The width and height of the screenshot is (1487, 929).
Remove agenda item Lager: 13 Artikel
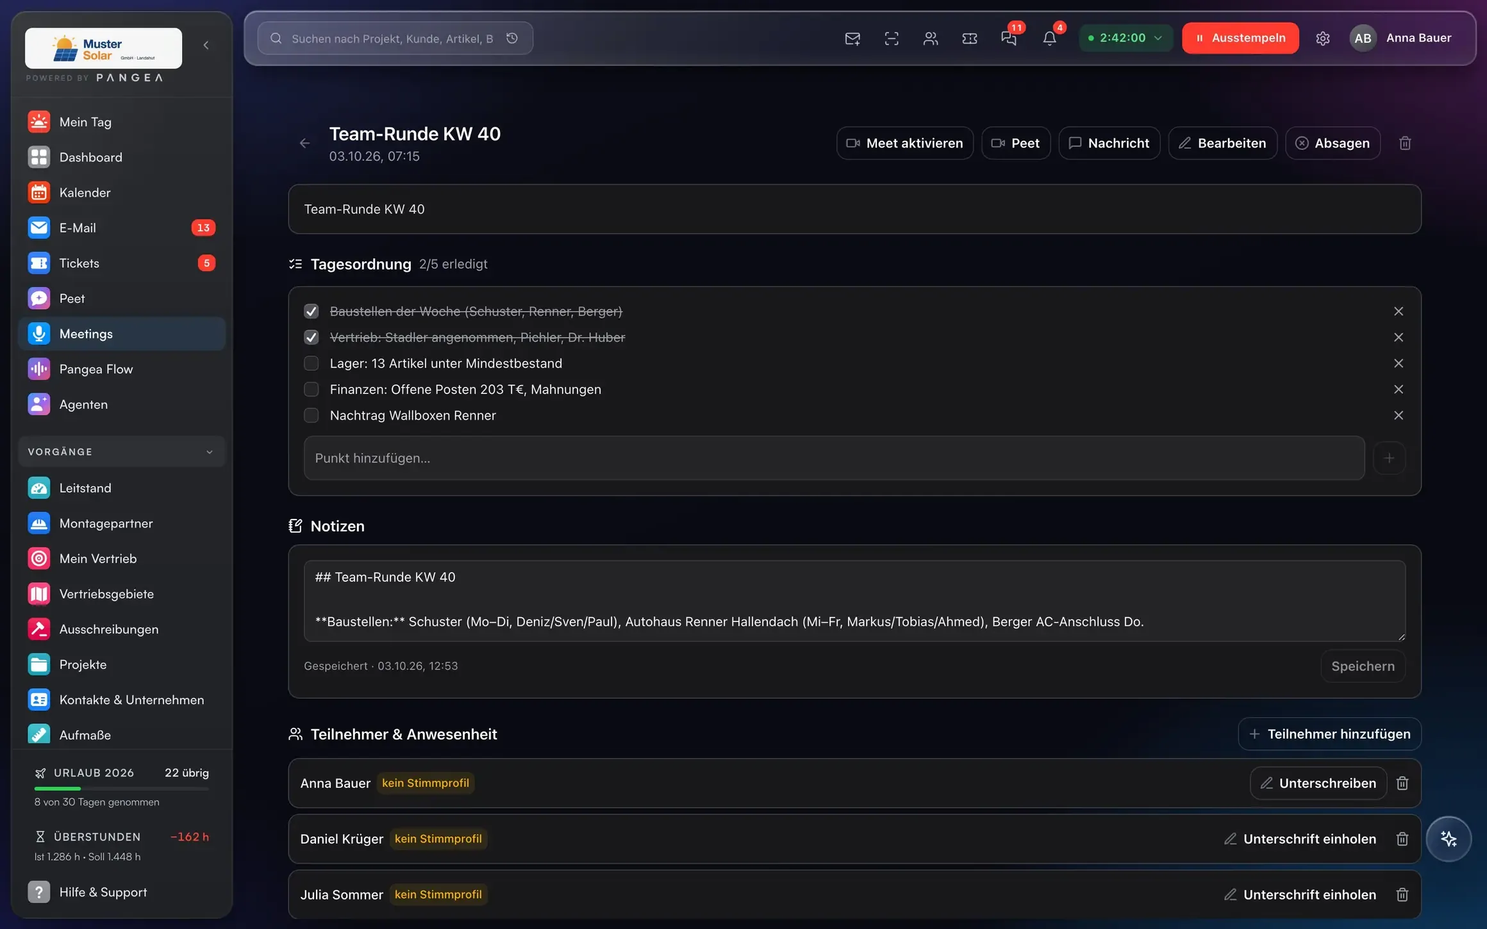[1399, 363]
